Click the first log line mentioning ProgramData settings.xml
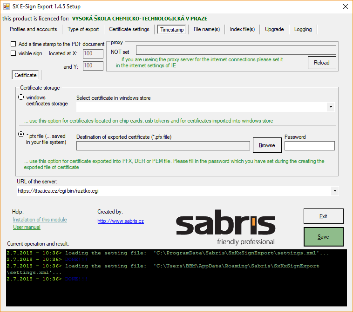 pyautogui.click(x=168, y=253)
